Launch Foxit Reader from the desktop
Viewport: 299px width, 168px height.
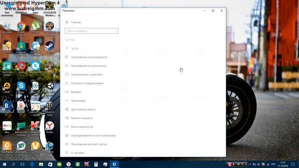7,147
